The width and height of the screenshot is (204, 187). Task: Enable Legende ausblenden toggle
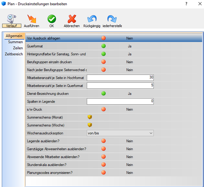[x=103, y=141]
